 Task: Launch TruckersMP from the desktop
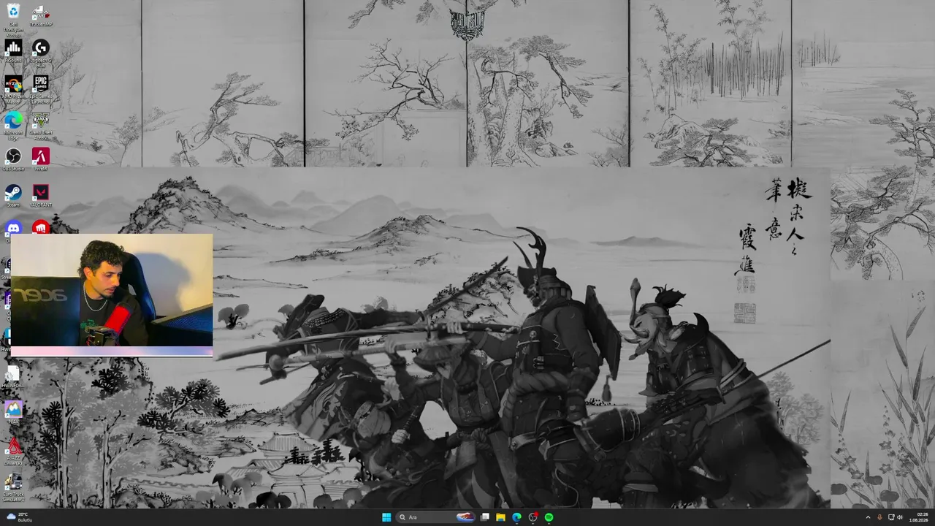tap(41, 15)
